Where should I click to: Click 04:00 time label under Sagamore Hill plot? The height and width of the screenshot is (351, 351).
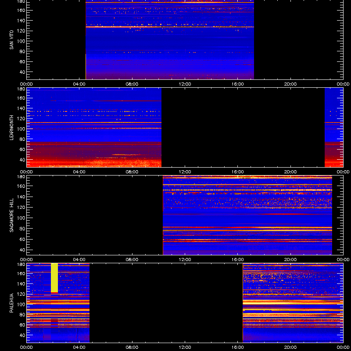coord(79,260)
